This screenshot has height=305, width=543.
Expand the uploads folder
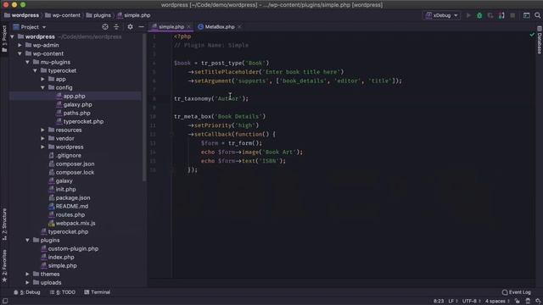[27, 282]
